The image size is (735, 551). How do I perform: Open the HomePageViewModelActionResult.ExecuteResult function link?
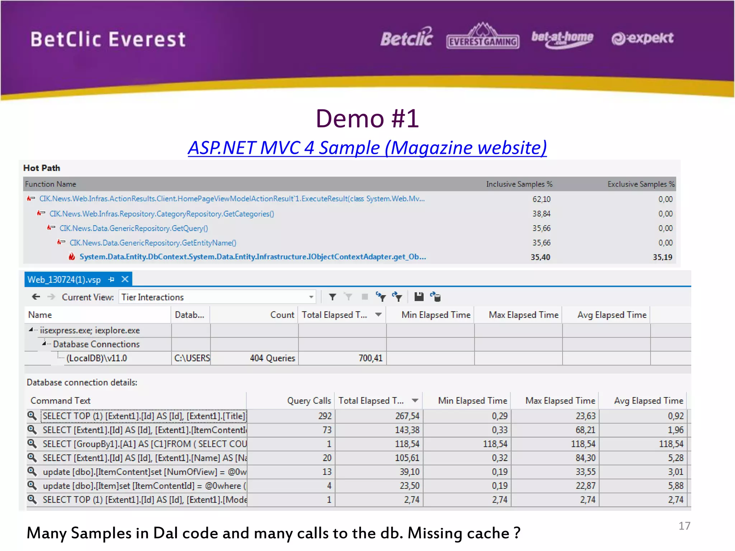(x=232, y=199)
